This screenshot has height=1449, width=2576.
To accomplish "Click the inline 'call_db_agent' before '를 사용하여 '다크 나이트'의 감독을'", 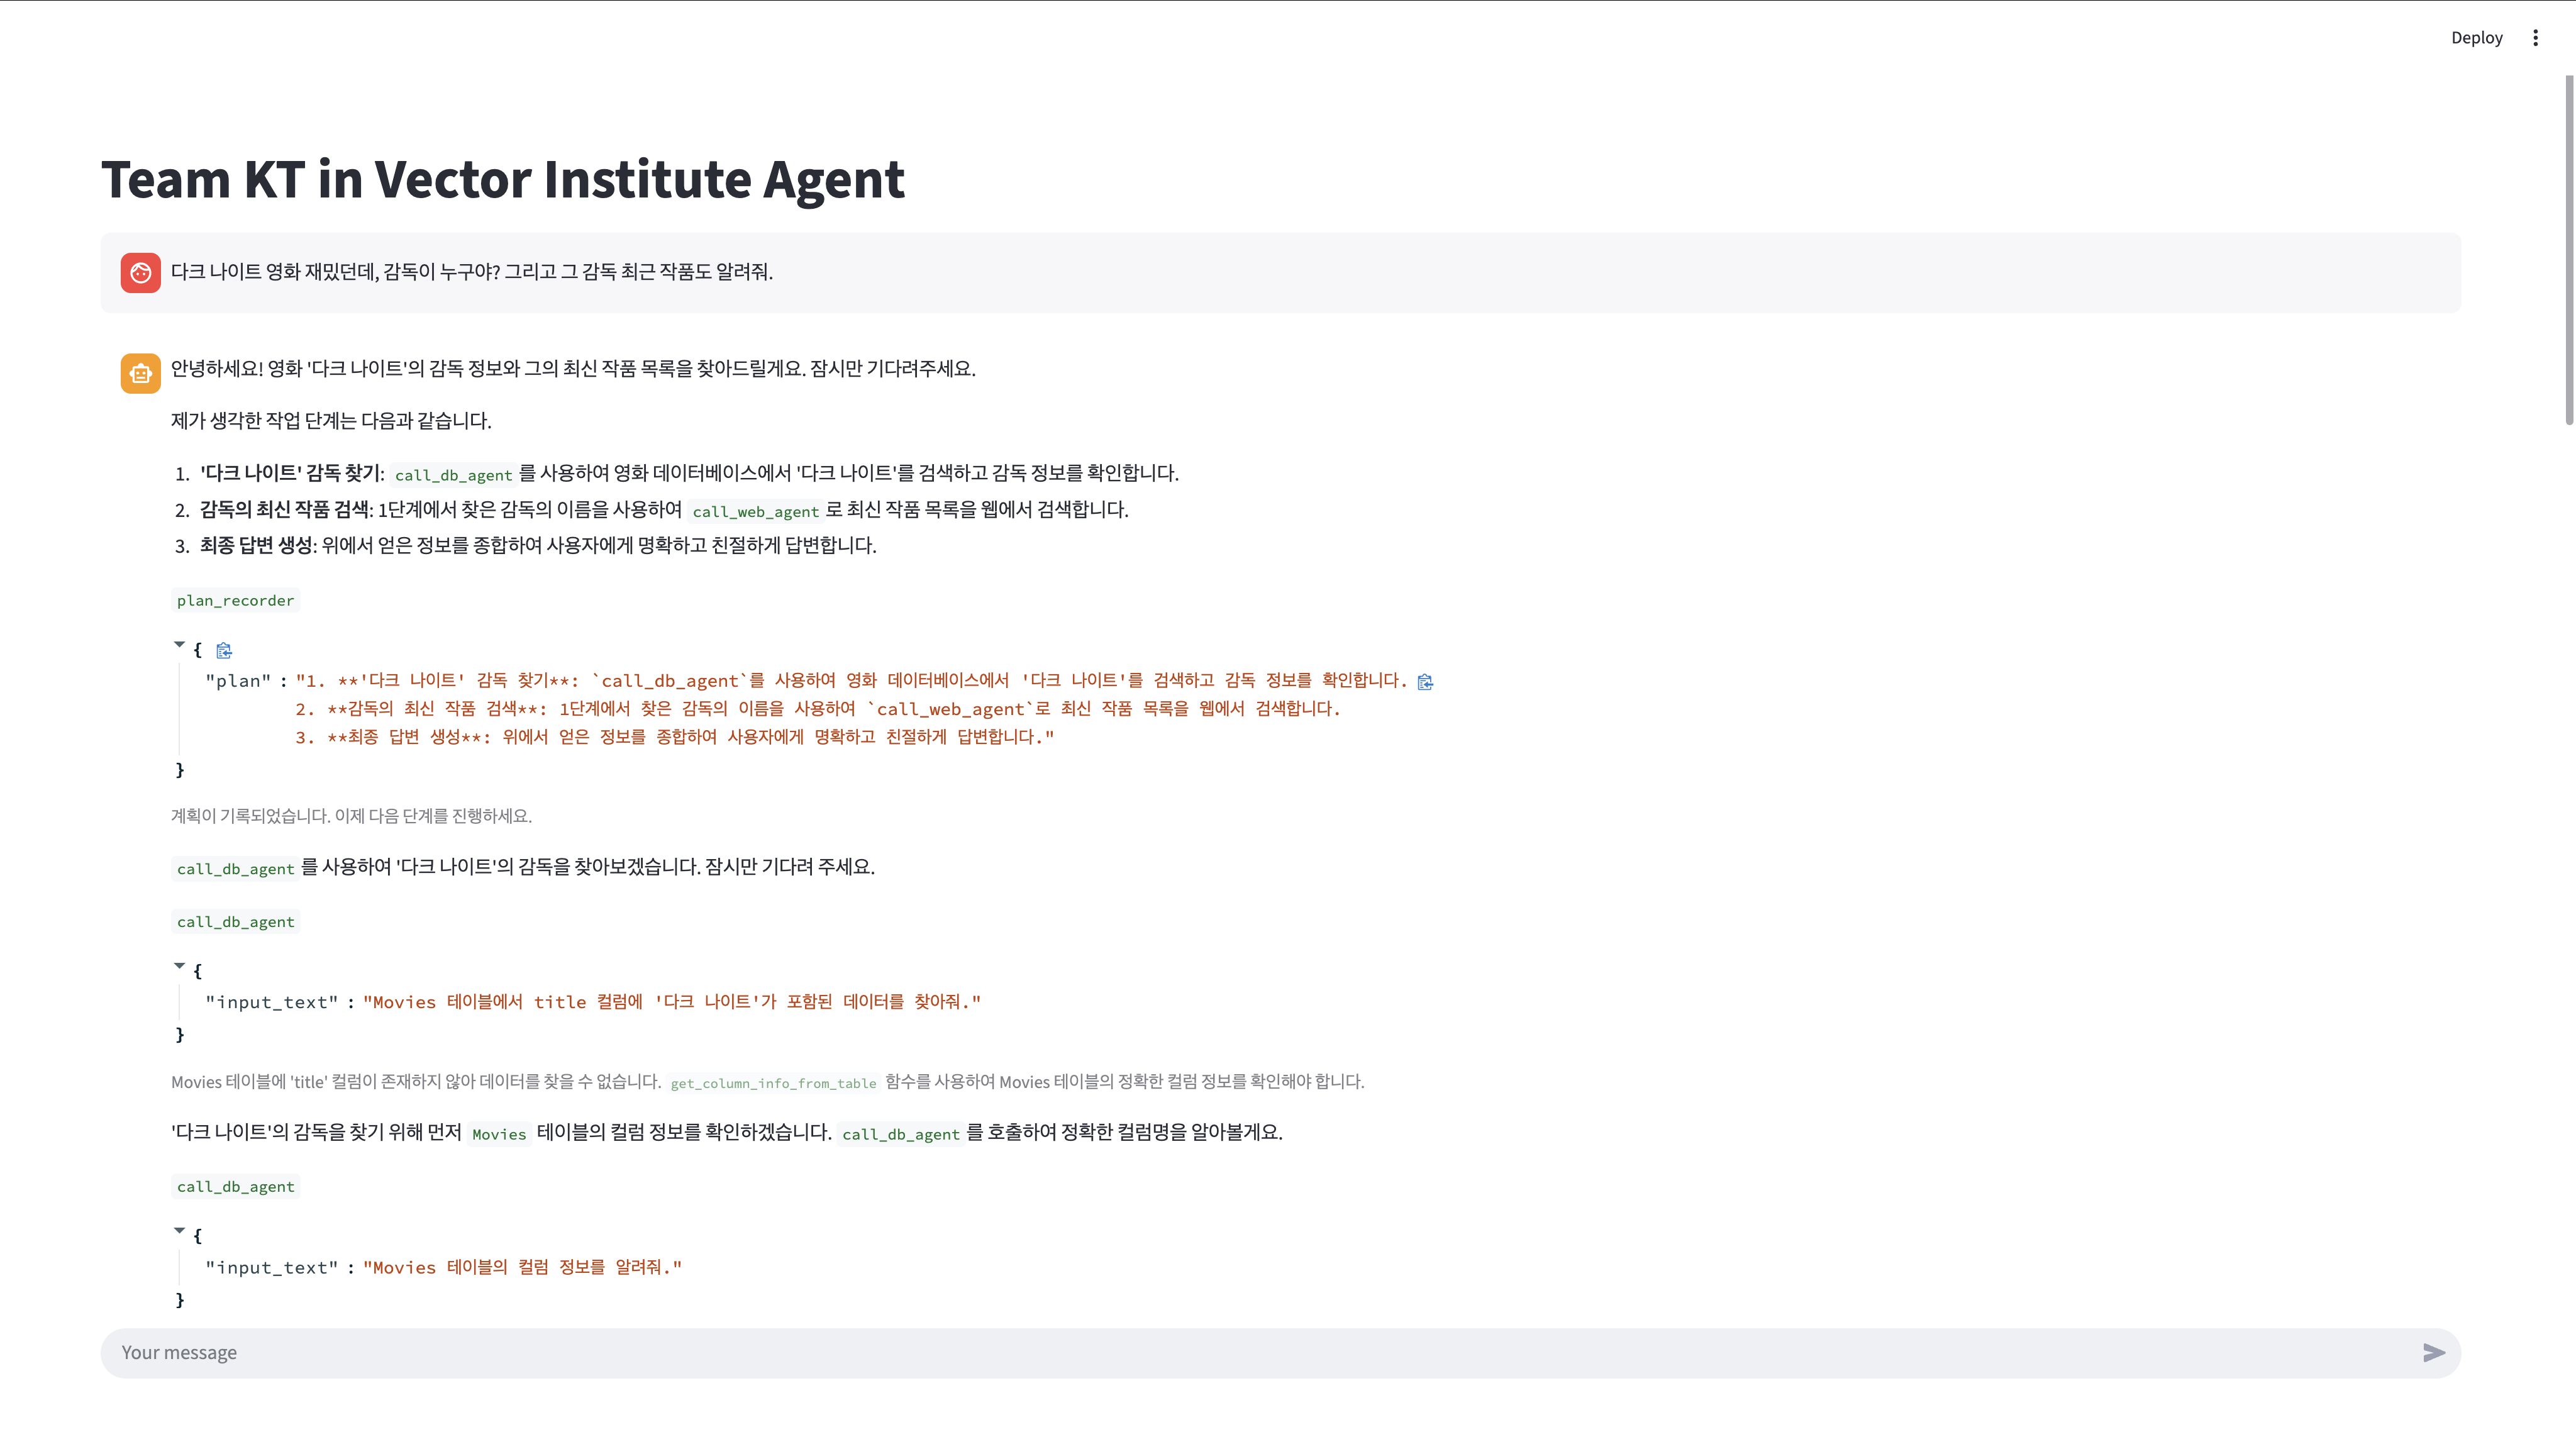I will click(x=235, y=869).
